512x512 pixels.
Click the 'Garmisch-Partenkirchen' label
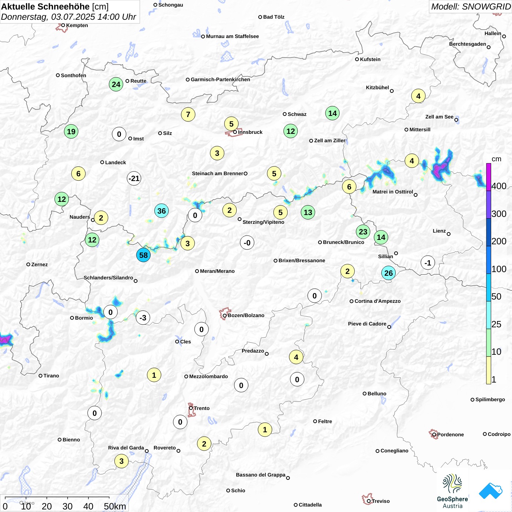coord(221,79)
